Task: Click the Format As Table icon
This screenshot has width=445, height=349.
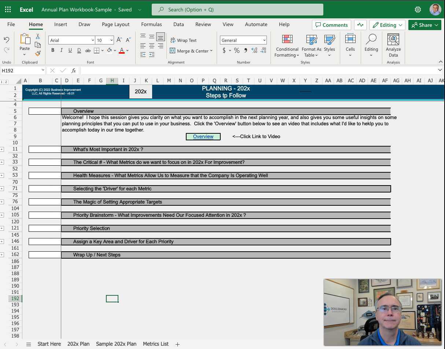Action: (x=311, y=40)
